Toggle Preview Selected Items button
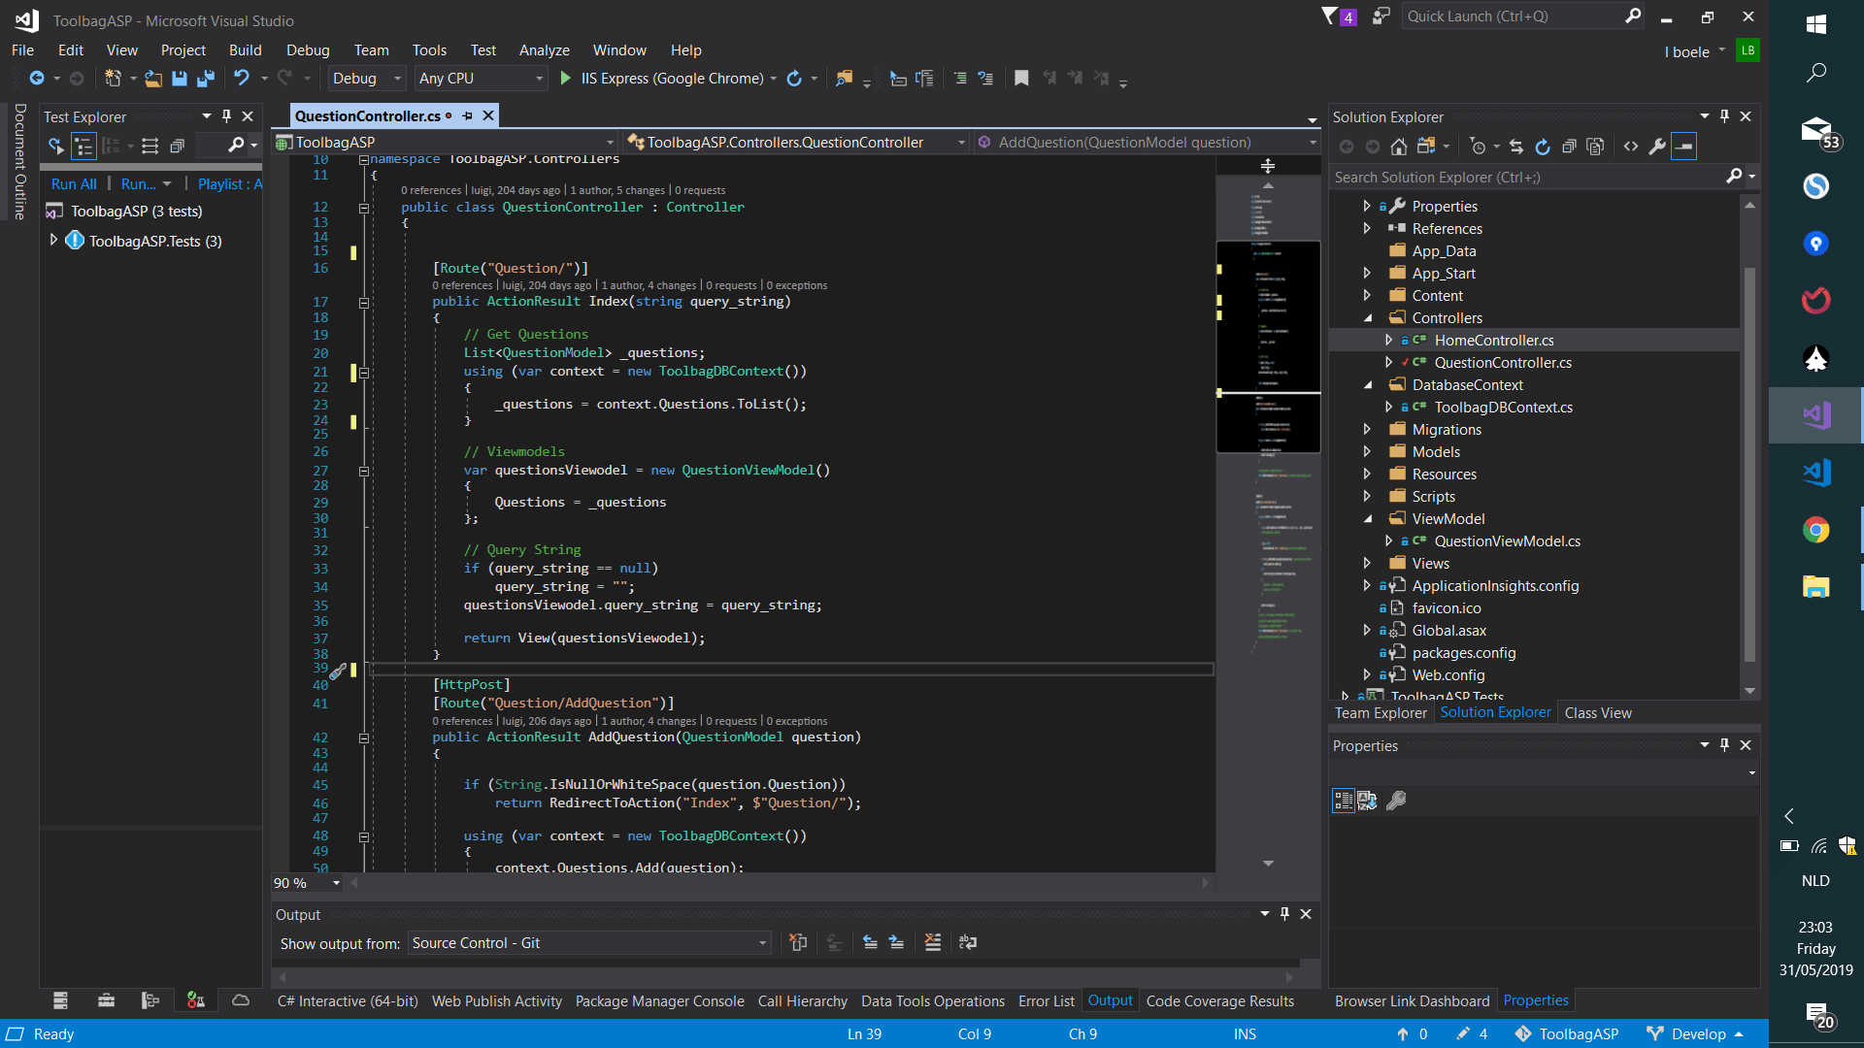The height and width of the screenshot is (1048, 1864). click(x=1684, y=147)
